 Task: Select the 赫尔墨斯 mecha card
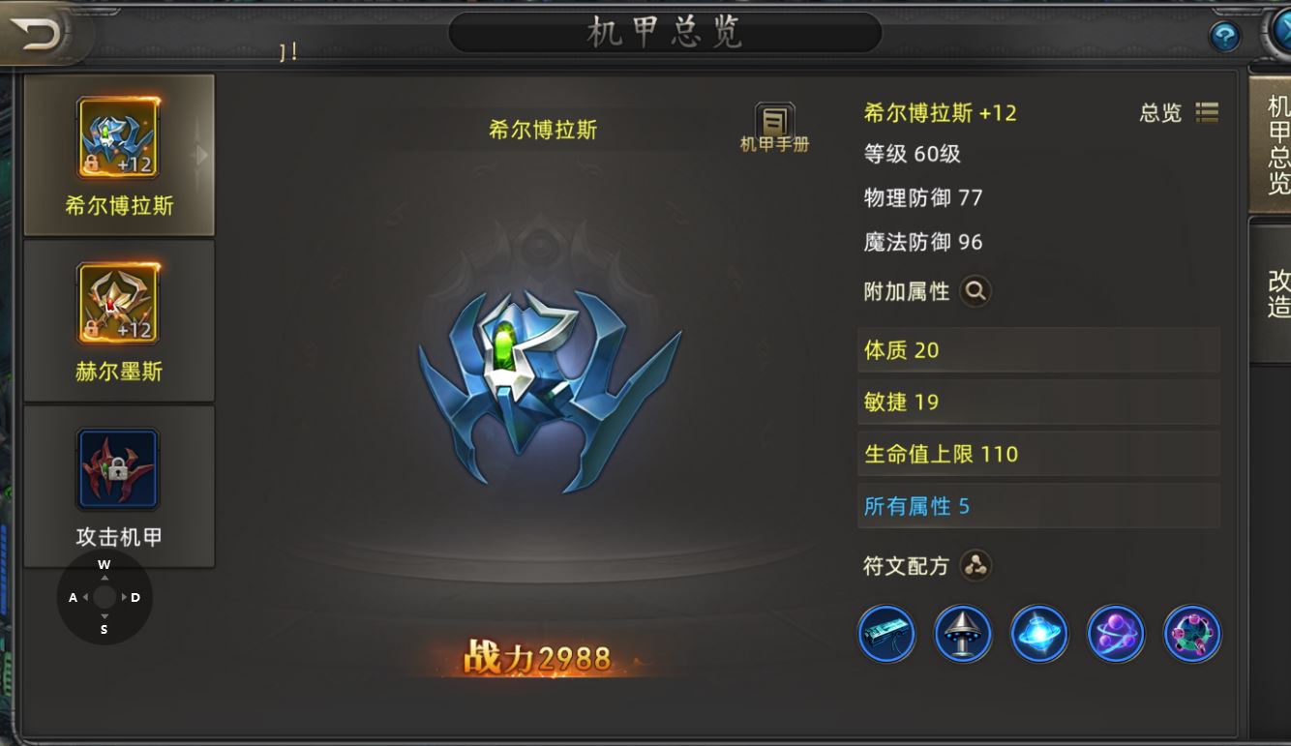coord(119,320)
